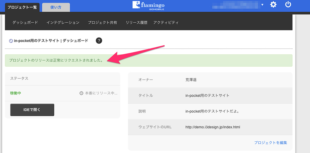Open the settings gear icon
Viewport: 310px width, 153px height.
(x=273, y=4)
